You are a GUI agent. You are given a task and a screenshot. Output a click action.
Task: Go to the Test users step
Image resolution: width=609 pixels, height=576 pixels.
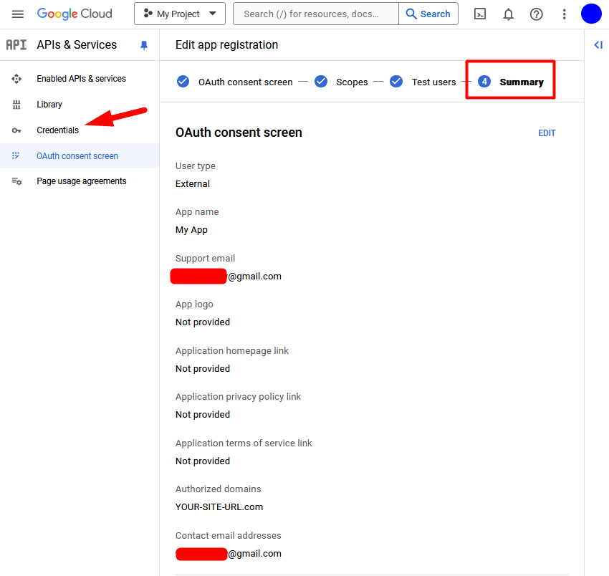(434, 82)
